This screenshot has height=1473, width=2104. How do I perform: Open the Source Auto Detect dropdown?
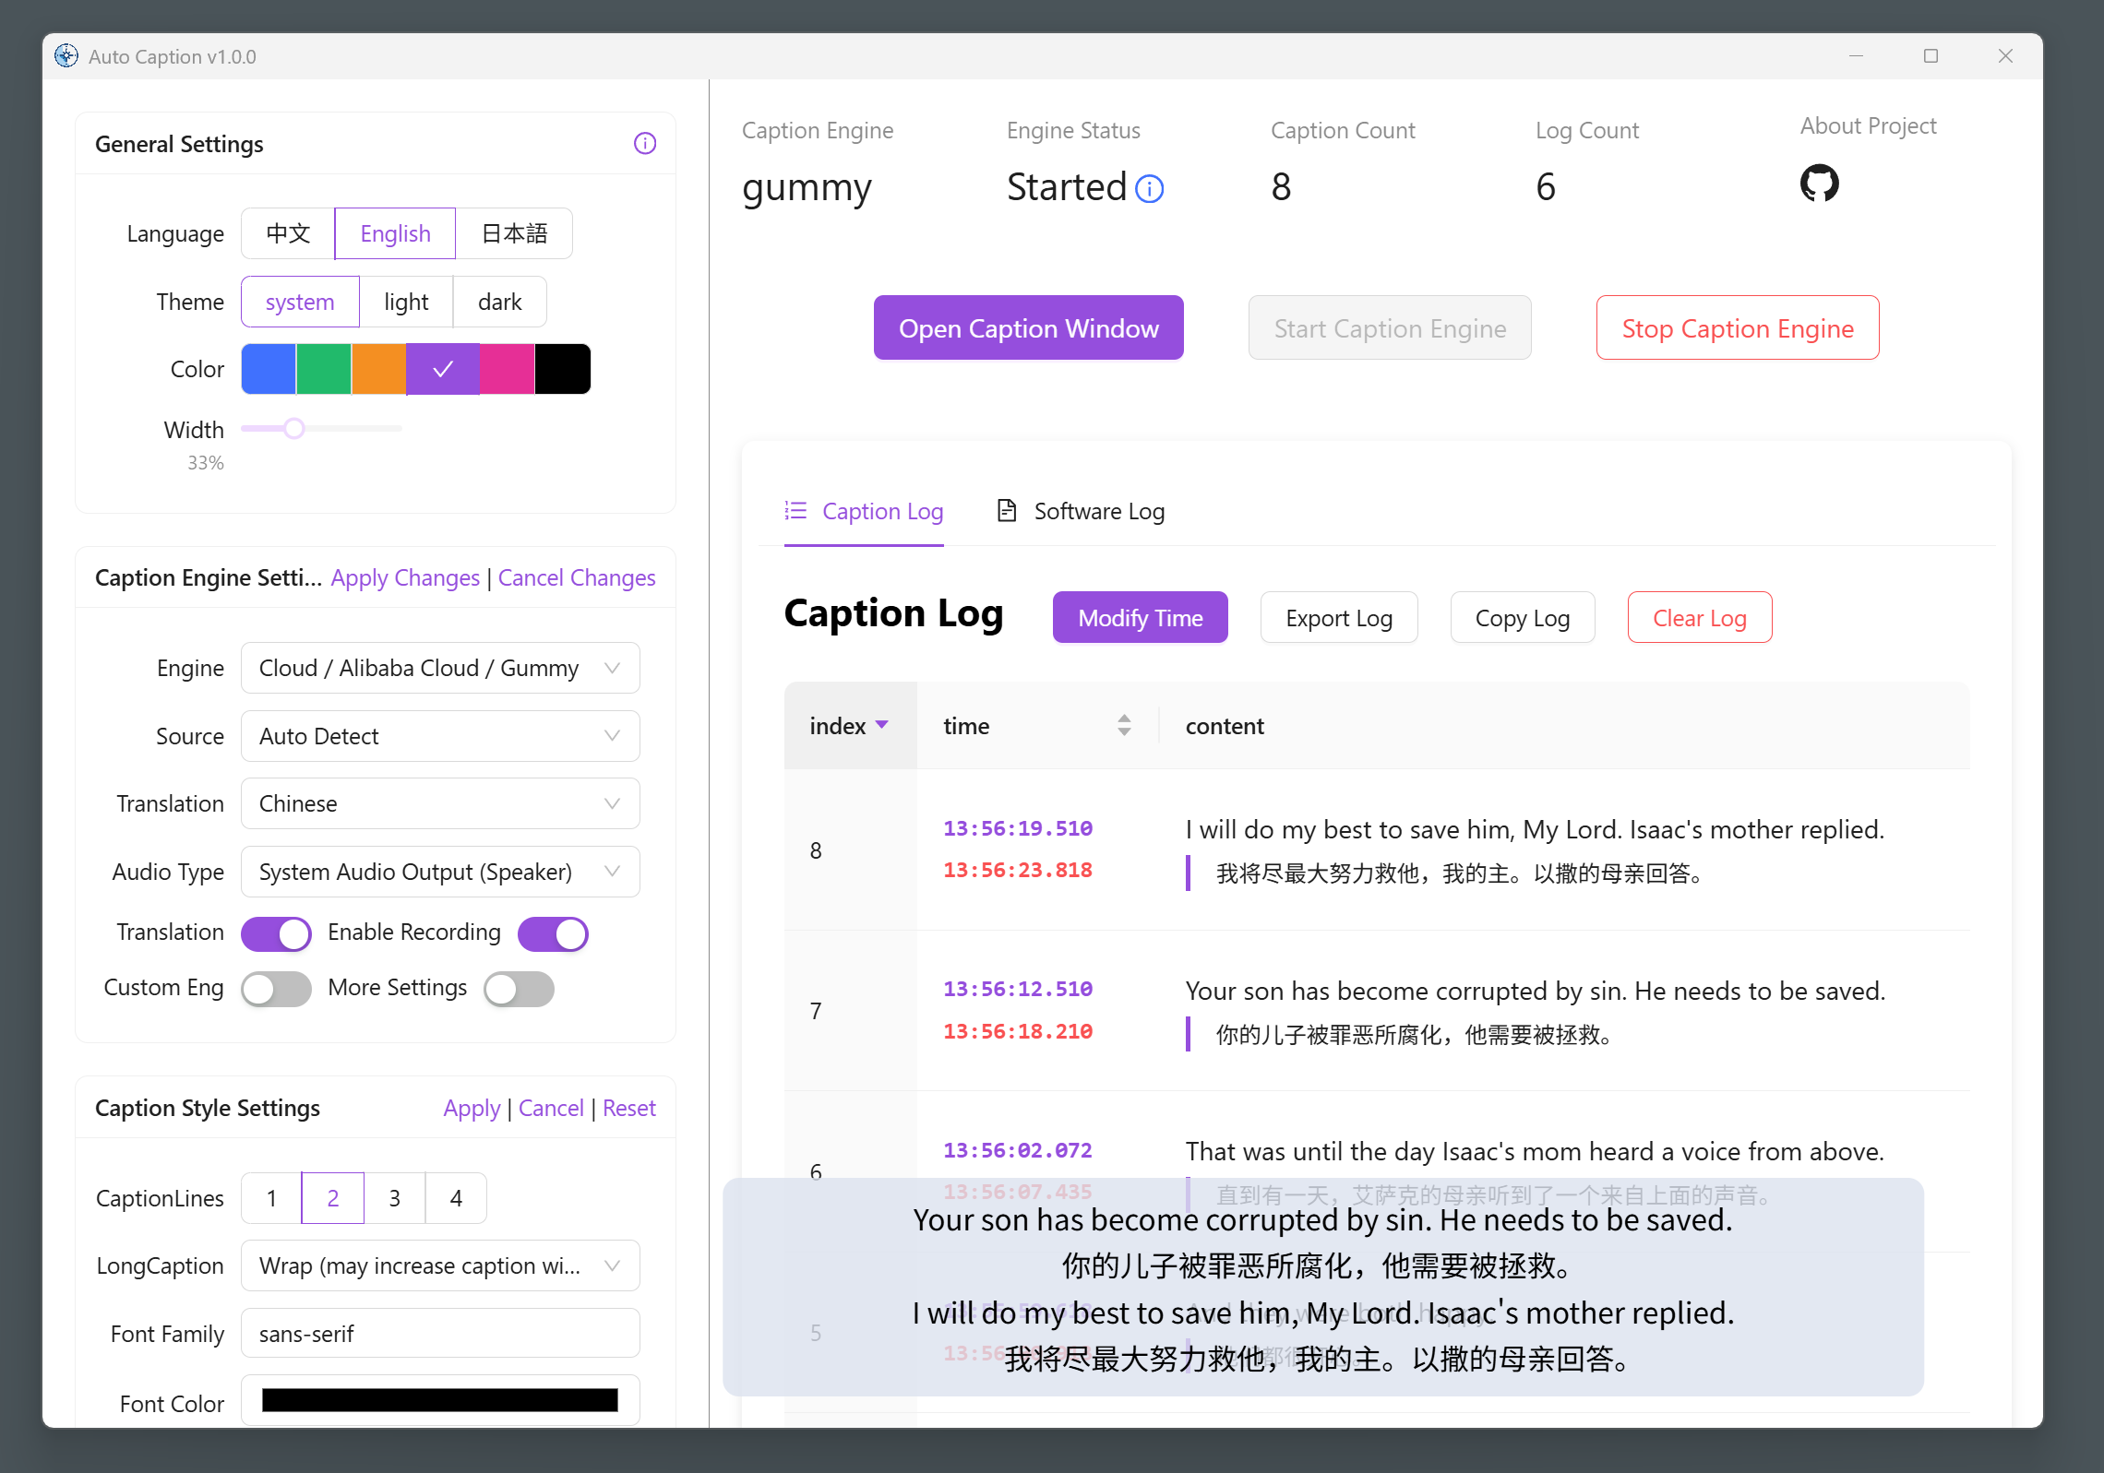click(x=440, y=736)
